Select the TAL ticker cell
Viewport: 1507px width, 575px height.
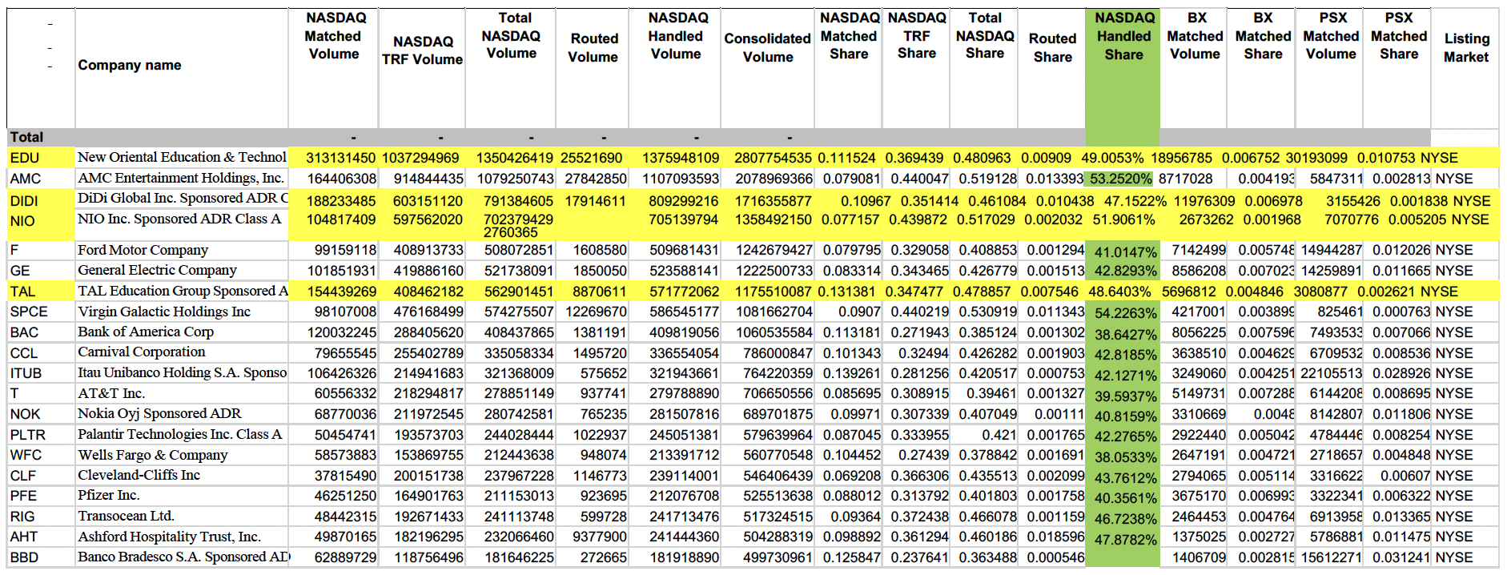pos(22,292)
